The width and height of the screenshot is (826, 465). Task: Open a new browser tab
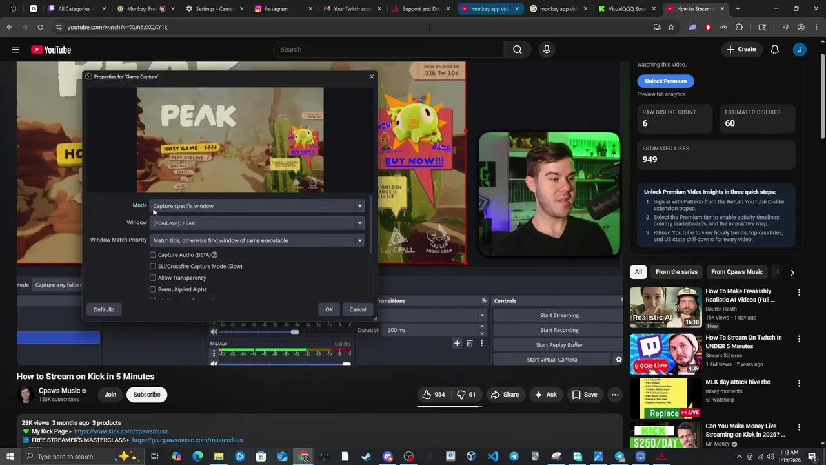click(x=738, y=9)
